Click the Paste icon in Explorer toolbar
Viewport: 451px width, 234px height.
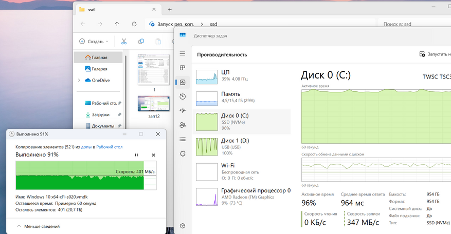coord(158,42)
